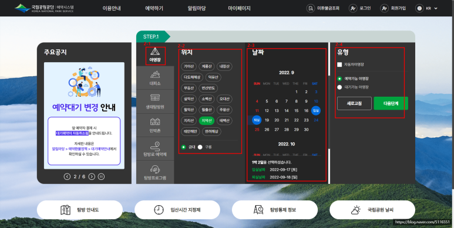Viewport: 454px width, 228px height.
Task: Choose 월출산 location chip
Action: click(206, 110)
